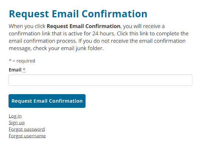The image size is (201, 145).
Task: Click the large Request Email Confirmation page heading
Action: pyautogui.click(x=78, y=14)
